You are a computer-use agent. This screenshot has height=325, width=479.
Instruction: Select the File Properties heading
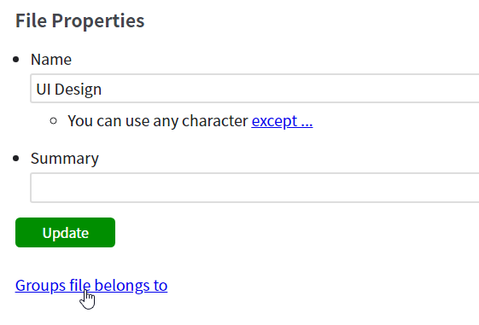[x=79, y=20]
